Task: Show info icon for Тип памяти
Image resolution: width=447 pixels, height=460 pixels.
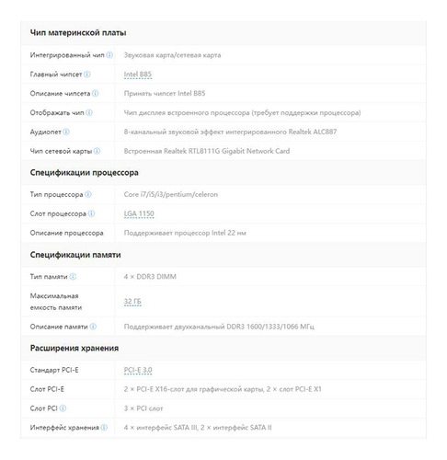Action: pyautogui.click(x=73, y=277)
